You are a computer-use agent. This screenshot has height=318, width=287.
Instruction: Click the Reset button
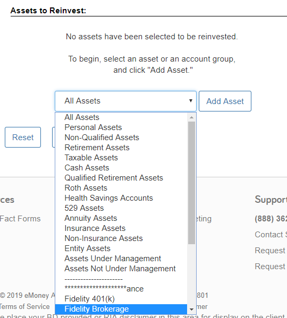(x=23, y=137)
